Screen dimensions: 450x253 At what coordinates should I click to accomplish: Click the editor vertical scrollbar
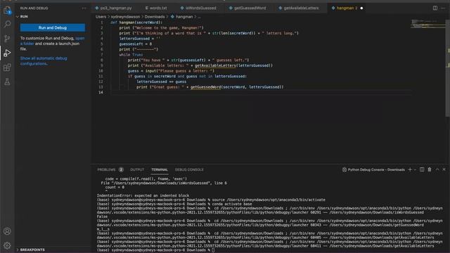tap(447, 69)
